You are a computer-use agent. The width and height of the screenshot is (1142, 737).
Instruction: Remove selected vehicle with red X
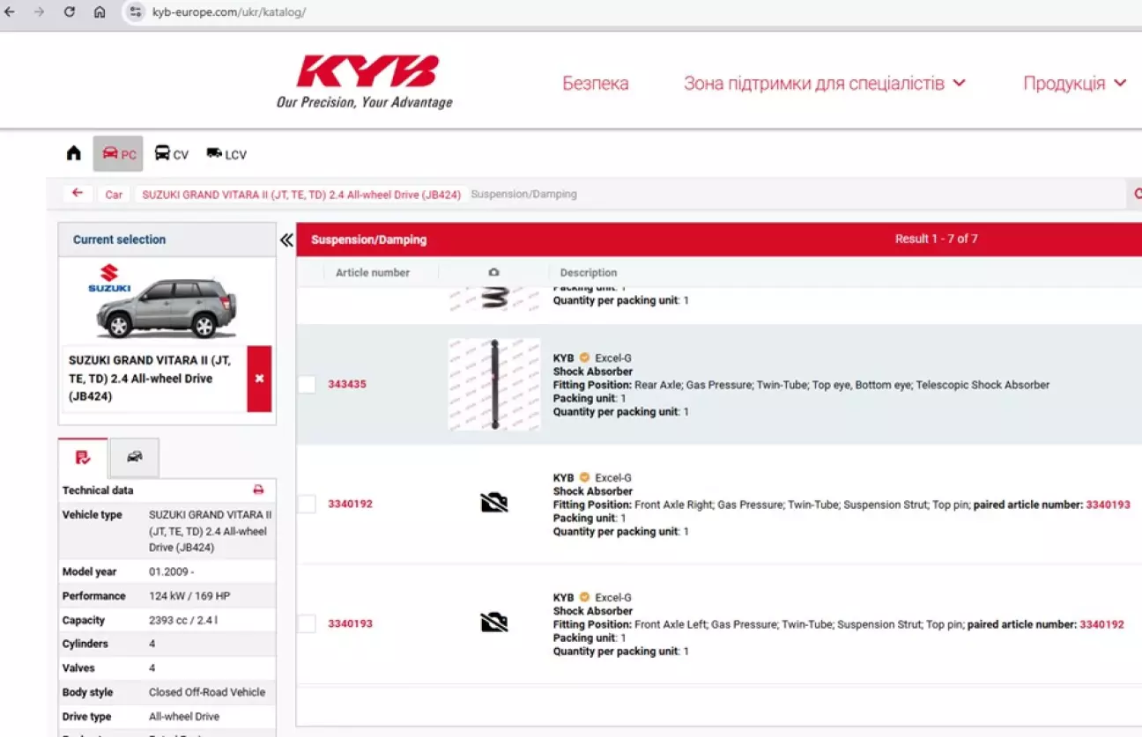click(x=259, y=379)
